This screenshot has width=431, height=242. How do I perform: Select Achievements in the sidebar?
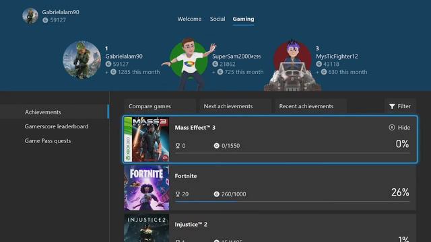click(x=55, y=112)
